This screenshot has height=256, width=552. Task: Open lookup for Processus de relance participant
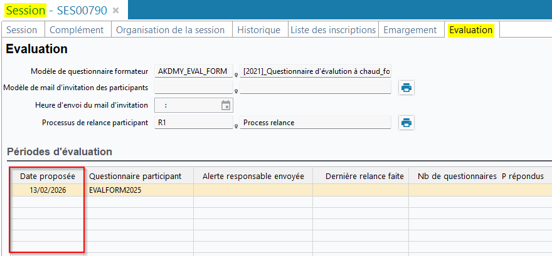(236, 126)
